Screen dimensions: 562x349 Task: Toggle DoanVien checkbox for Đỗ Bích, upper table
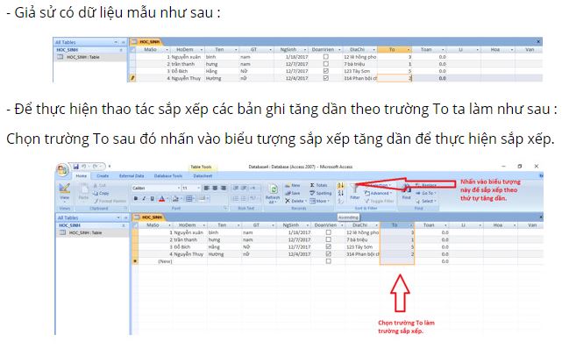pos(326,71)
